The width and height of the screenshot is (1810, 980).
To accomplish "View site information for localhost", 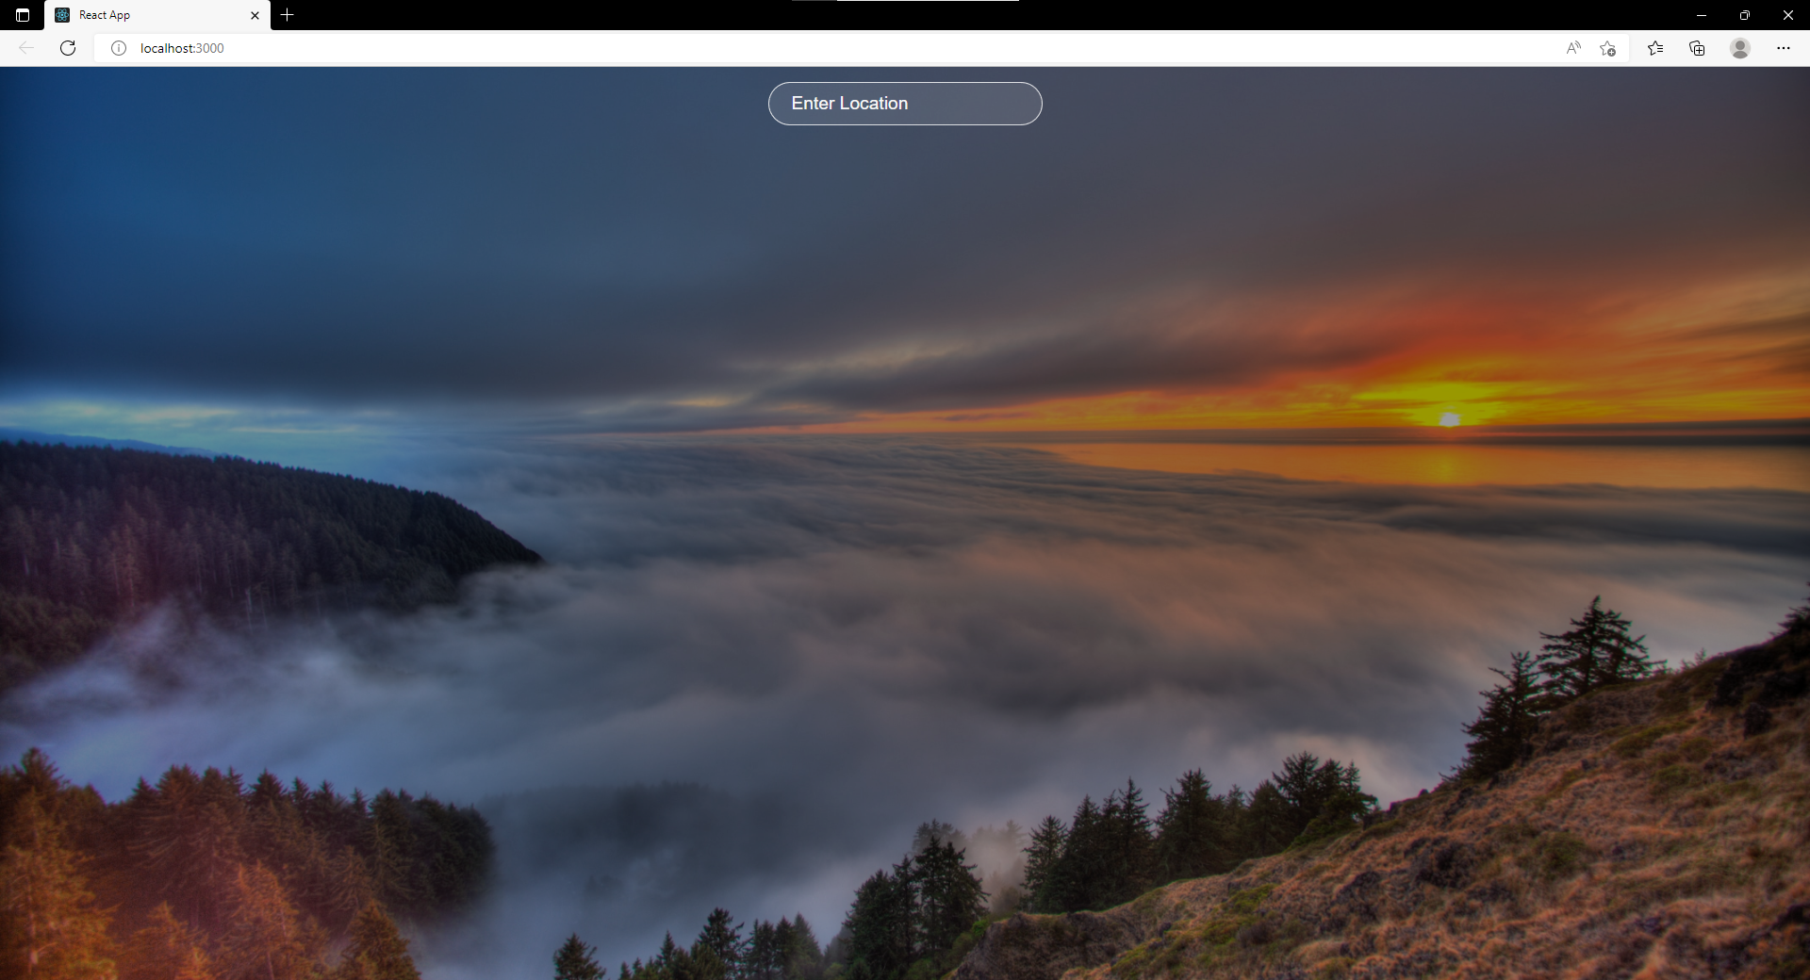I will [119, 48].
